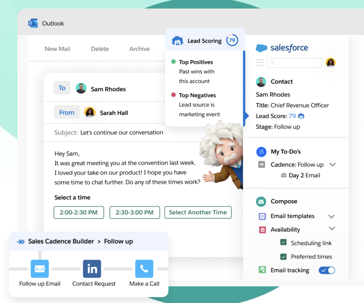Click Sarah Hall sender name
This screenshot has width=364, height=303.
tap(114, 113)
